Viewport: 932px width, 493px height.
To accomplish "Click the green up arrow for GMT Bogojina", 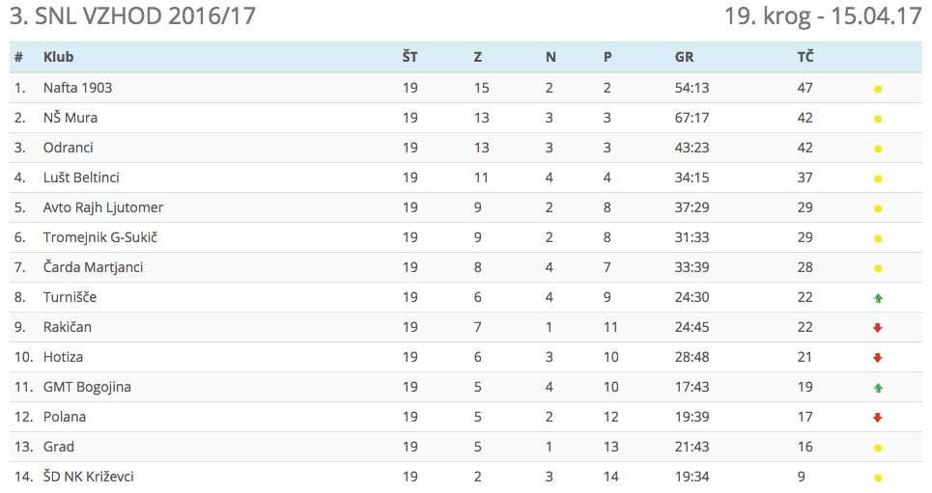I will [878, 388].
